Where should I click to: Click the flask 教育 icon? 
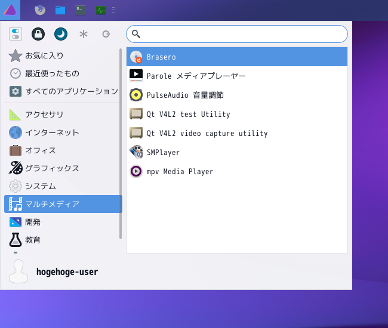click(x=16, y=240)
